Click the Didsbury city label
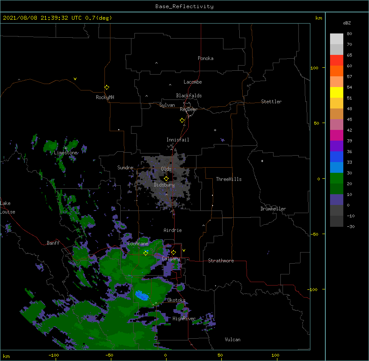369x361 pixels. (164, 185)
